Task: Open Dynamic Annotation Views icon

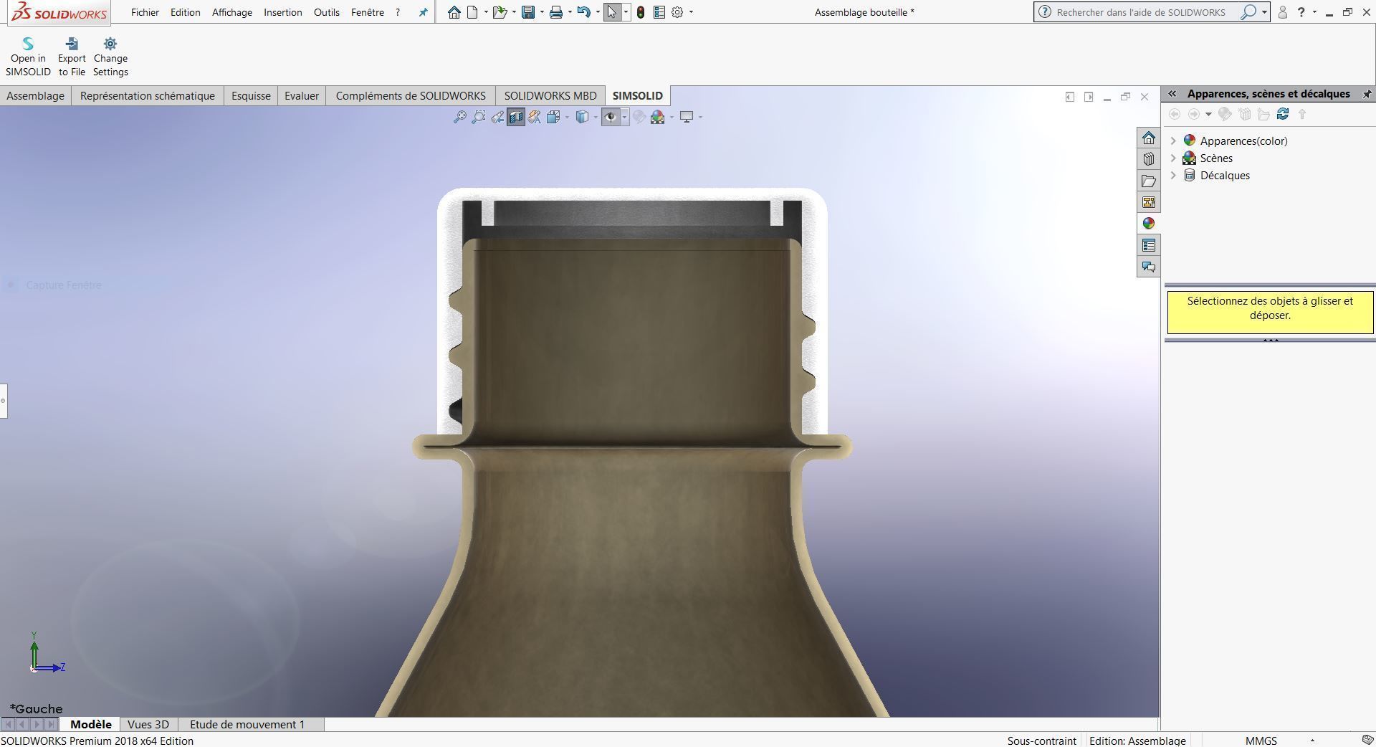Action: coord(535,117)
